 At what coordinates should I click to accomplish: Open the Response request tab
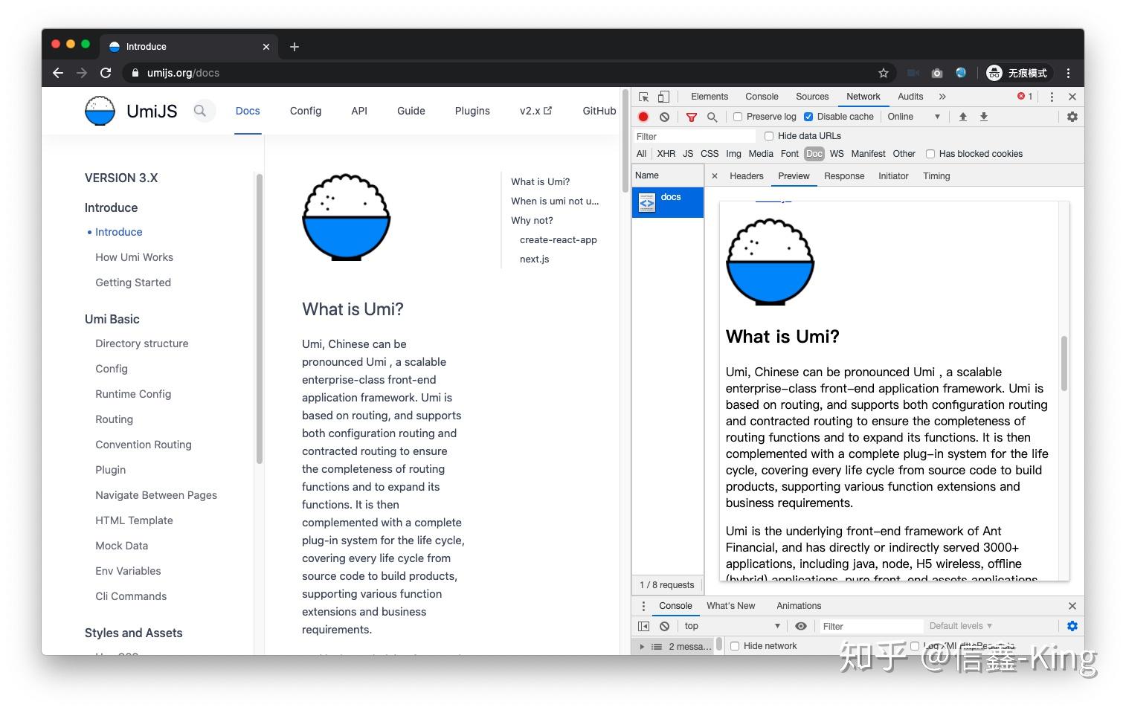pos(844,176)
